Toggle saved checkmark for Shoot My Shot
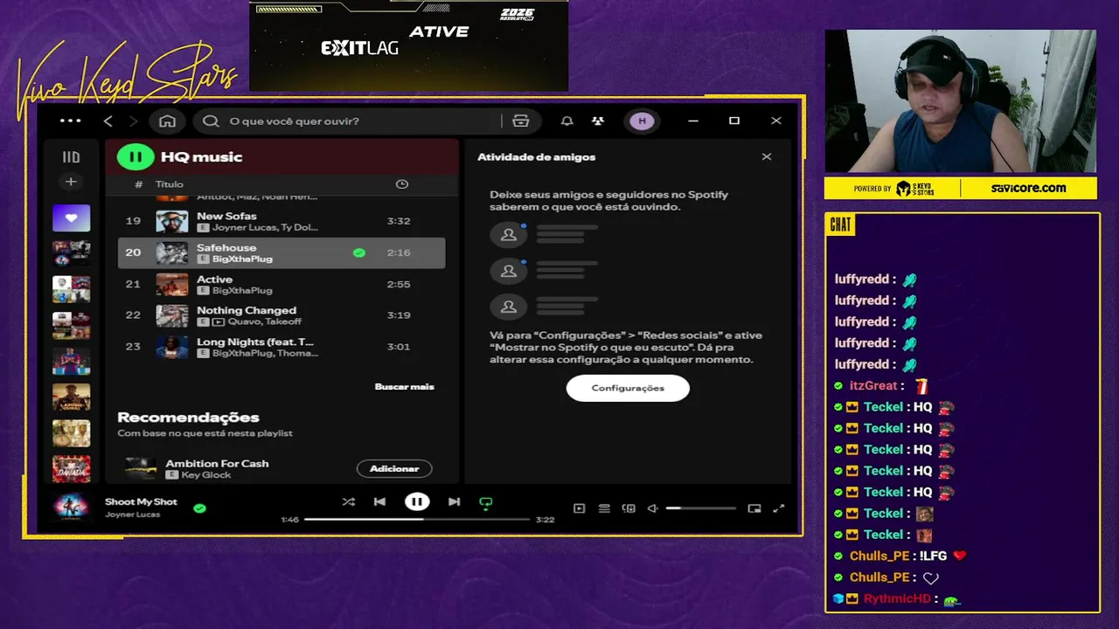1119x629 pixels. point(199,508)
